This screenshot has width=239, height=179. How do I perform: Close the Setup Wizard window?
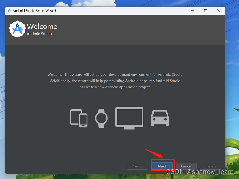[219, 11]
